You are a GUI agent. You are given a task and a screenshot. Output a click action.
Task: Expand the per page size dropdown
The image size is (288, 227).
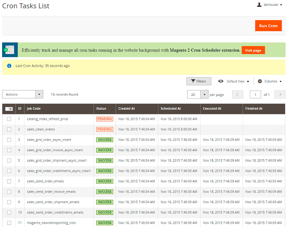(204, 95)
